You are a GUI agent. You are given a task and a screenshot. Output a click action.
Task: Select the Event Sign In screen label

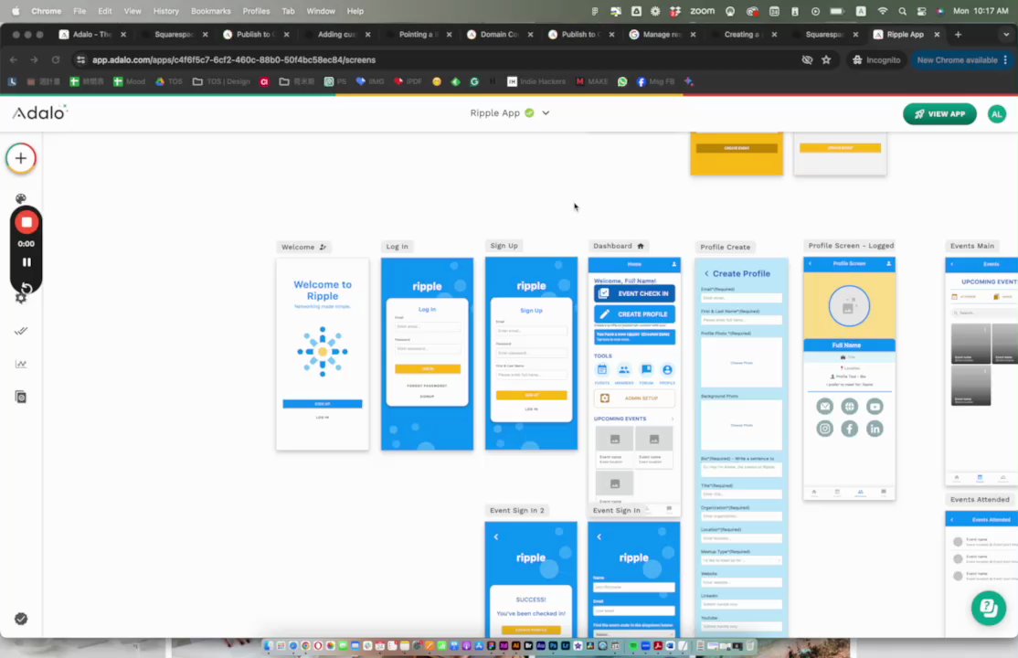coord(616,510)
